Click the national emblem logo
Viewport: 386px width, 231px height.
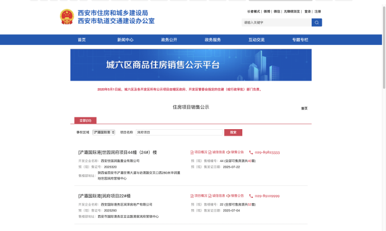(67, 17)
